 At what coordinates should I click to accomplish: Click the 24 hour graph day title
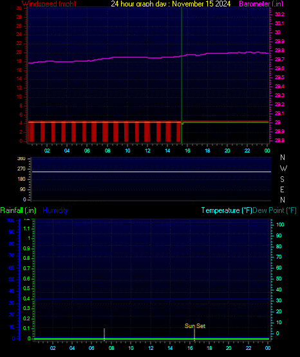(171, 4)
